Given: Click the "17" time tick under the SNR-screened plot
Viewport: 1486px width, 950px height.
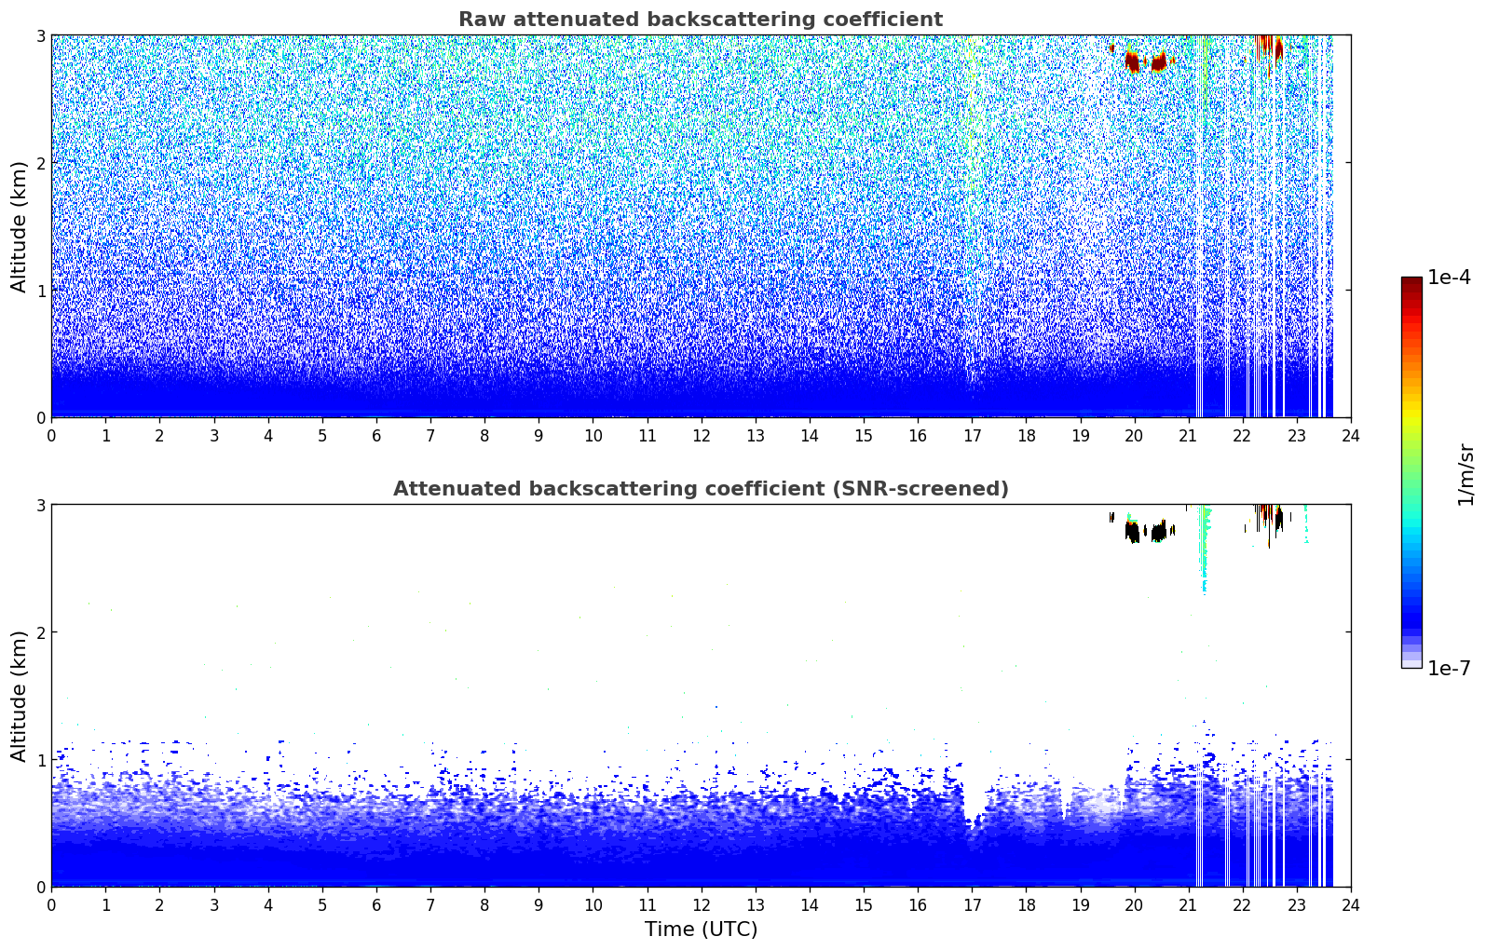Looking at the screenshot, I should click(972, 905).
